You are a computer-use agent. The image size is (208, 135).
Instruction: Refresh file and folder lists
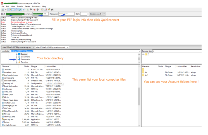(24, 9)
